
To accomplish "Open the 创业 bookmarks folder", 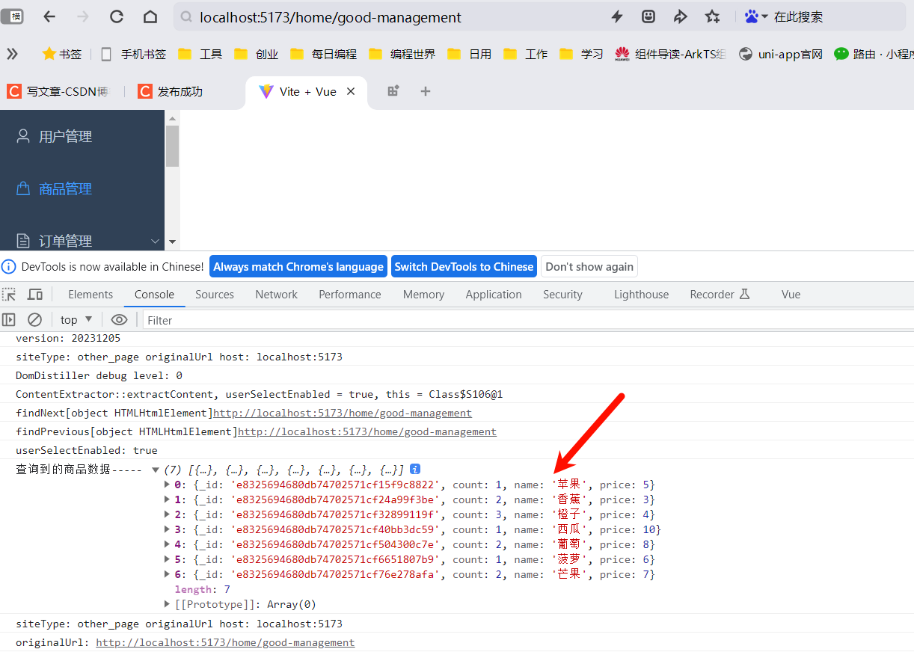I will tap(256, 54).
